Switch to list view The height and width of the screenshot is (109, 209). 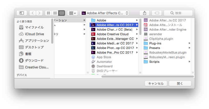pyautogui.click(x=55, y=13)
